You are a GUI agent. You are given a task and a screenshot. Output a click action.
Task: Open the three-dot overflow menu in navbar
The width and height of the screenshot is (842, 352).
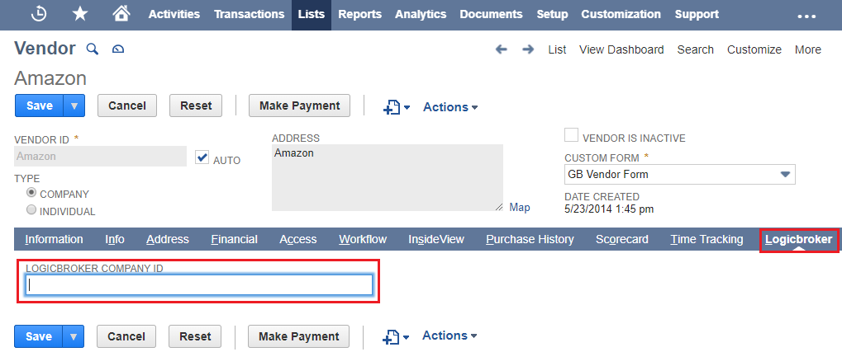(806, 16)
